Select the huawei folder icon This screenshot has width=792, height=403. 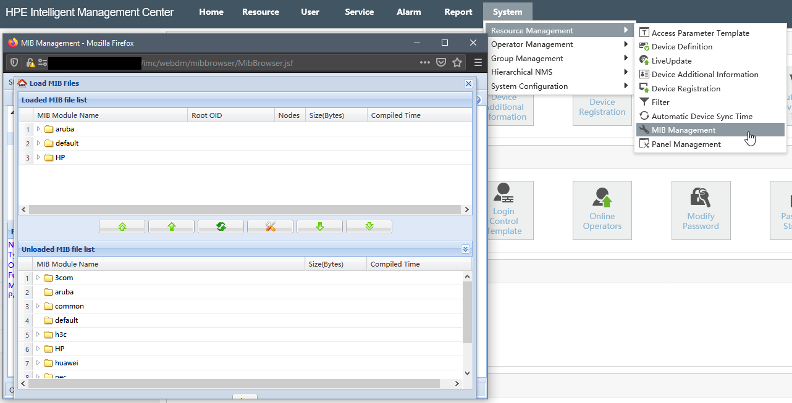tap(48, 363)
